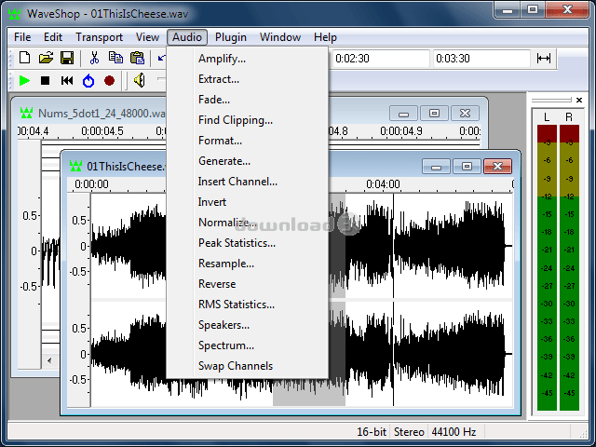Viewport: 596px width, 447px height.
Task: Close the level meter panel
Action: point(579,100)
